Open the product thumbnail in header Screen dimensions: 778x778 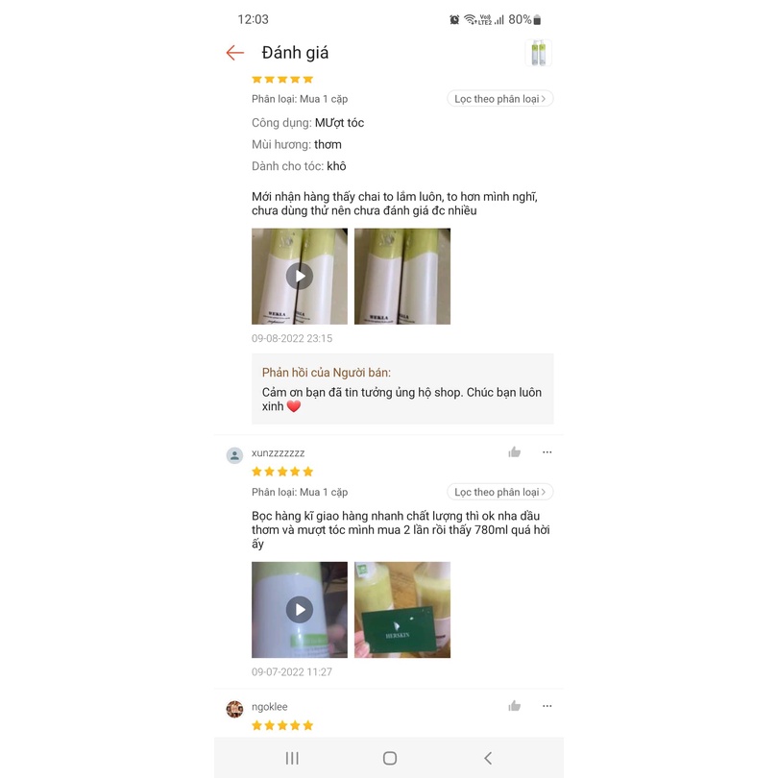click(x=538, y=53)
